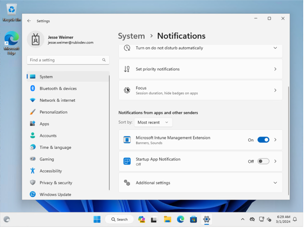This screenshot has height=228, width=305.
Task: Click the Accessibility figure icon
Action: click(x=33, y=171)
